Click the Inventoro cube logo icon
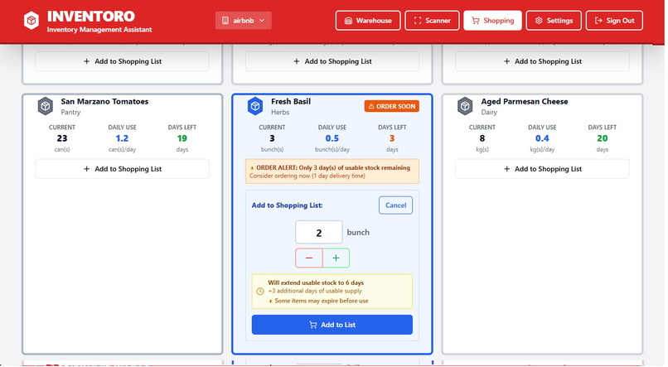The image size is (668, 367). pyautogui.click(x=31, y=21)
